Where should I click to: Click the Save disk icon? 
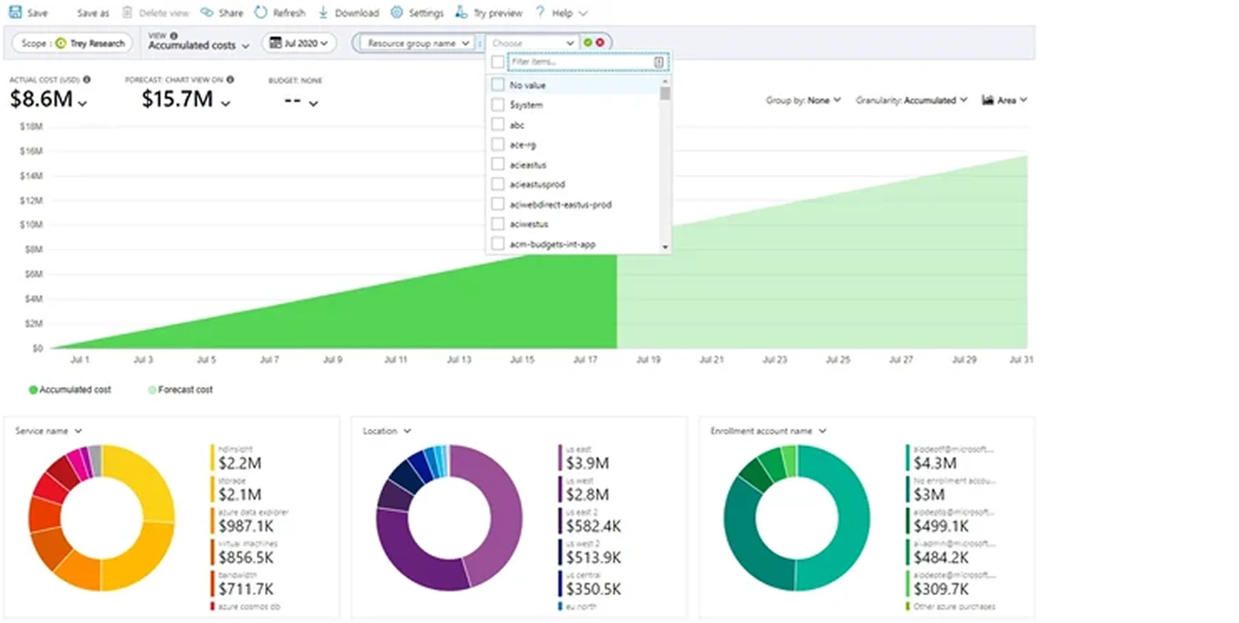click(x=15, y=12)
